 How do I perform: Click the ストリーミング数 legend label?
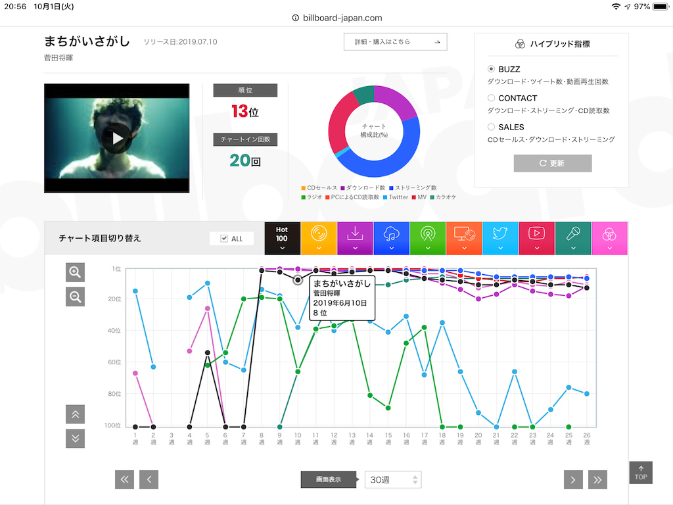[x=415, y=187]
